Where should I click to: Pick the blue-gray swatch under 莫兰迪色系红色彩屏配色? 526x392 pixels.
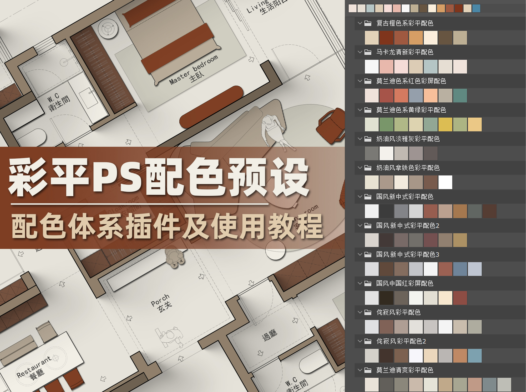416,95
